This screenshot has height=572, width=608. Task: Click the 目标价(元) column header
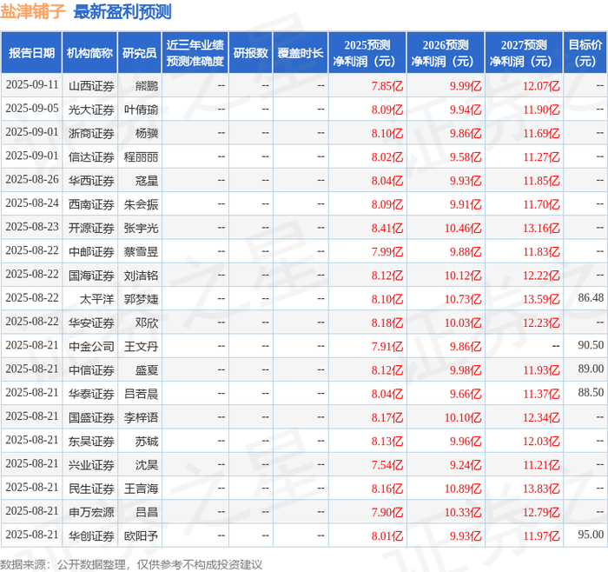[x=585, y=53]
